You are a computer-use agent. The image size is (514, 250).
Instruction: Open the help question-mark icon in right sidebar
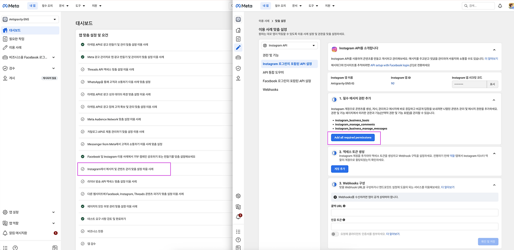click(238, 240)
